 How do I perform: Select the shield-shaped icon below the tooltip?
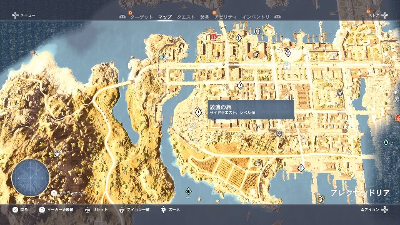pos(279,133)
